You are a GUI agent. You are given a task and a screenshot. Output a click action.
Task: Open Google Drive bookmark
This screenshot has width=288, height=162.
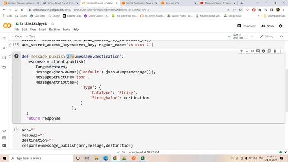(233, 16)
